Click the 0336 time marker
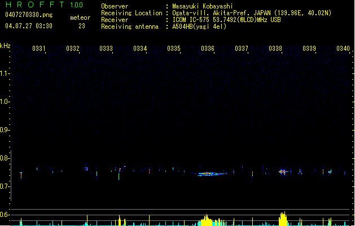Viewport: 355px width, 226px height. (x=208, y=49)
